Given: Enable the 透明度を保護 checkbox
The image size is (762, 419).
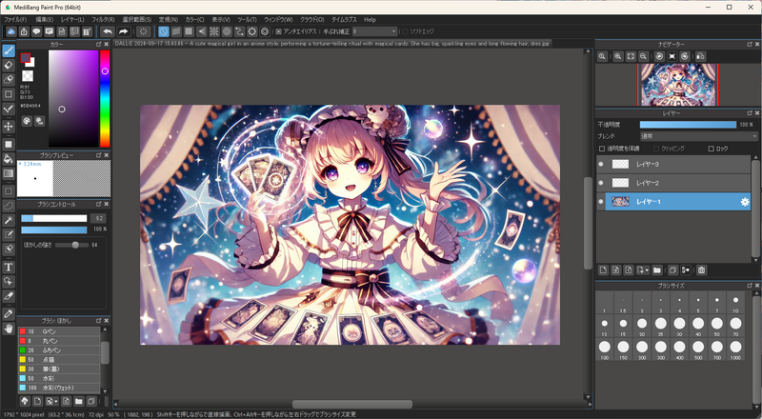Looking at the screenshot, I should tap(601, 149).
